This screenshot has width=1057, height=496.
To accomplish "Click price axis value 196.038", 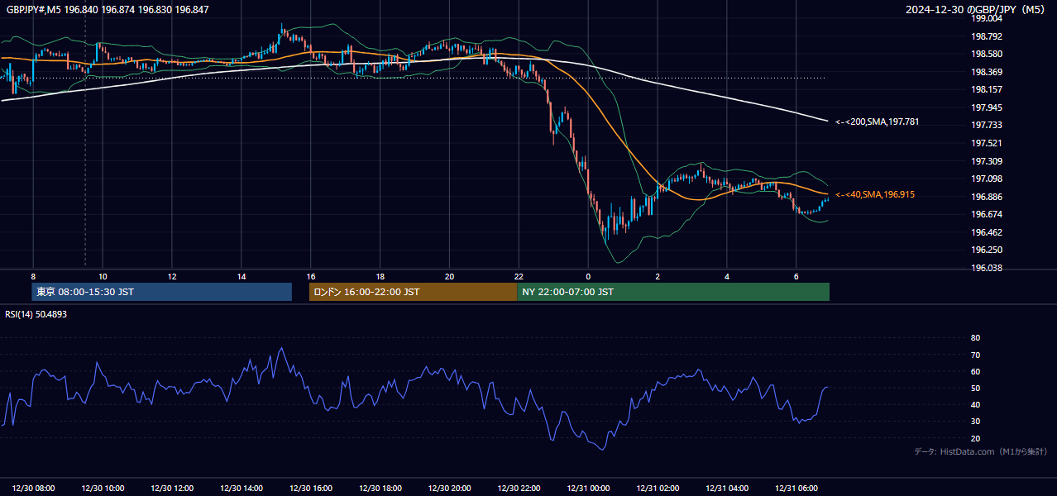I will tap(986, 268).
